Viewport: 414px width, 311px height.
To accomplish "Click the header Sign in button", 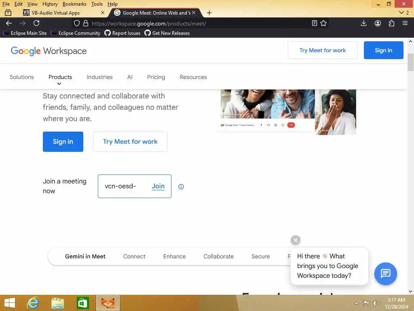I will pyautogui.click(x=383, y=50).
